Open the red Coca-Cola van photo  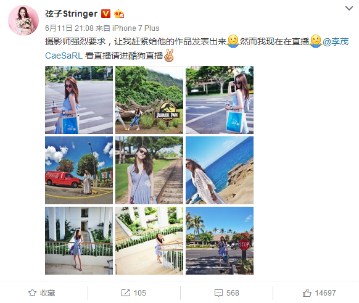pos(79,170)
